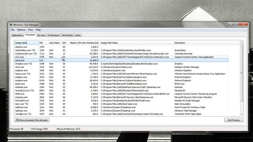
Task: Sort by User Name column header
Action: point(55,43)
